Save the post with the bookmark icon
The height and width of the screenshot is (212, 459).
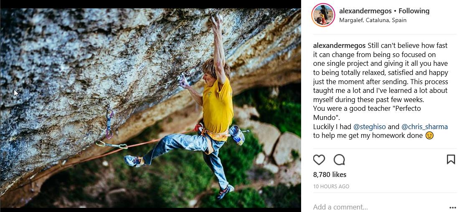click(x=451, y=160)
